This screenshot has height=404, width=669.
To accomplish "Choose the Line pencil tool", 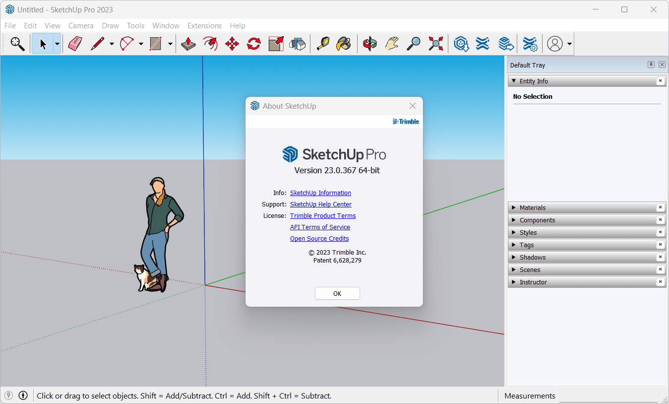I will point(97,44).
